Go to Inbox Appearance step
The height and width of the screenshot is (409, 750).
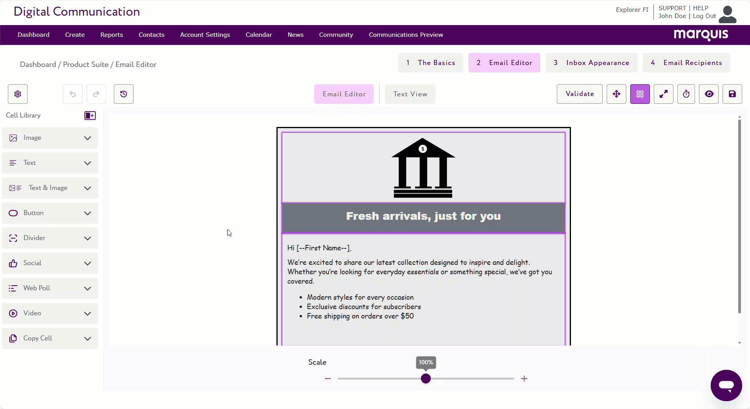(x=591, y=63)
